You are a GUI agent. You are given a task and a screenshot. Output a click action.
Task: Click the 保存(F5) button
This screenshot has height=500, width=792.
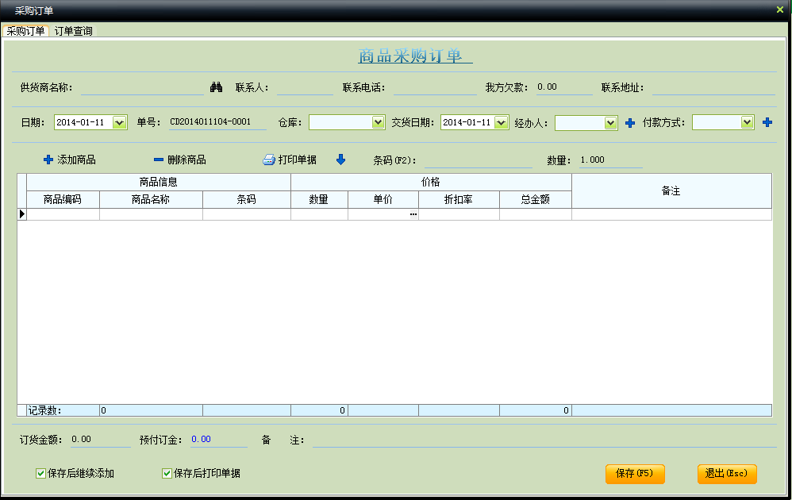pos(635,474)
